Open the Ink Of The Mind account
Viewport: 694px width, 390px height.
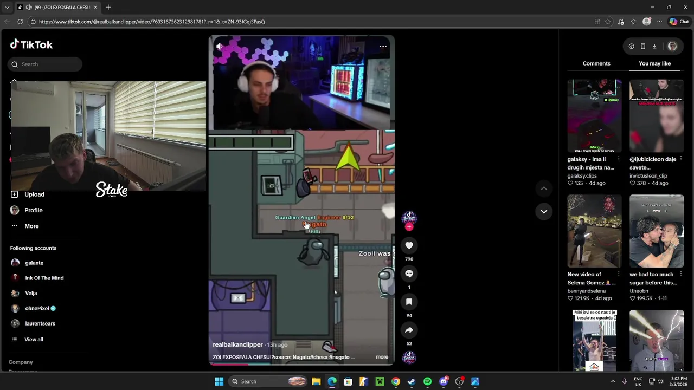[44, 278]
